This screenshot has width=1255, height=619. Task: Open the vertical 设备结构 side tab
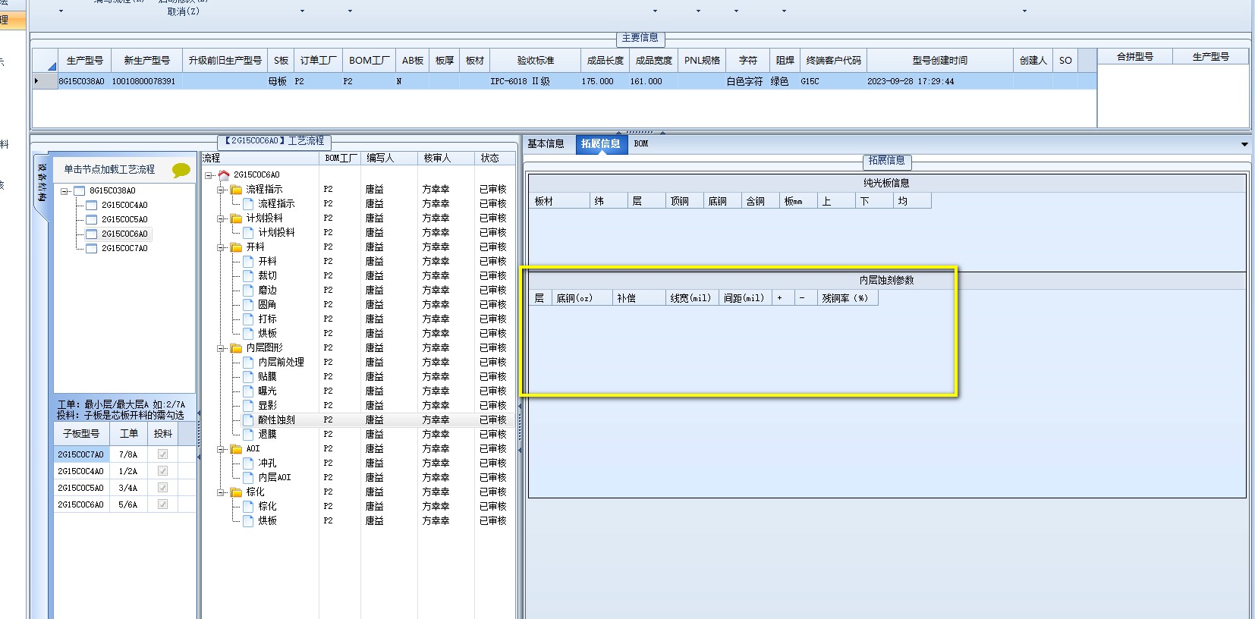pyautogui.click(x=42, y=182)
